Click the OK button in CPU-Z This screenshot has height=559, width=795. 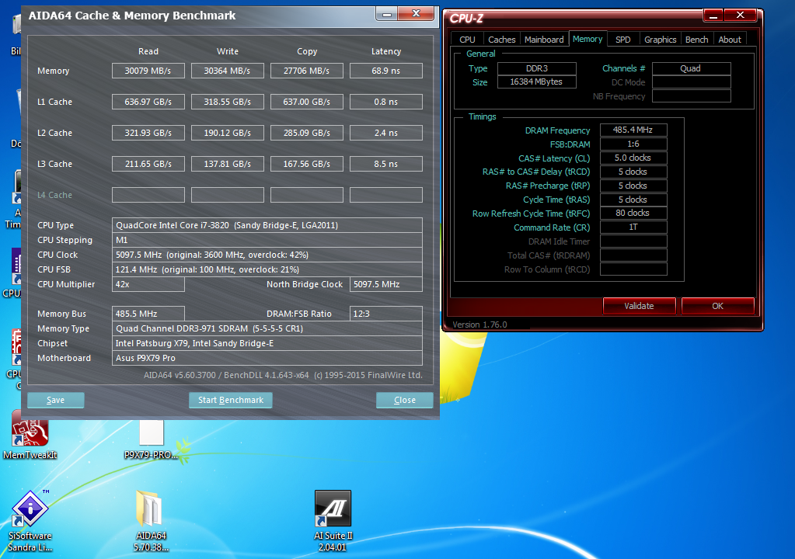(x=717, y=306)
